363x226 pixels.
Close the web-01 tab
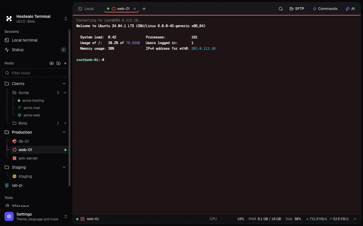135,9
